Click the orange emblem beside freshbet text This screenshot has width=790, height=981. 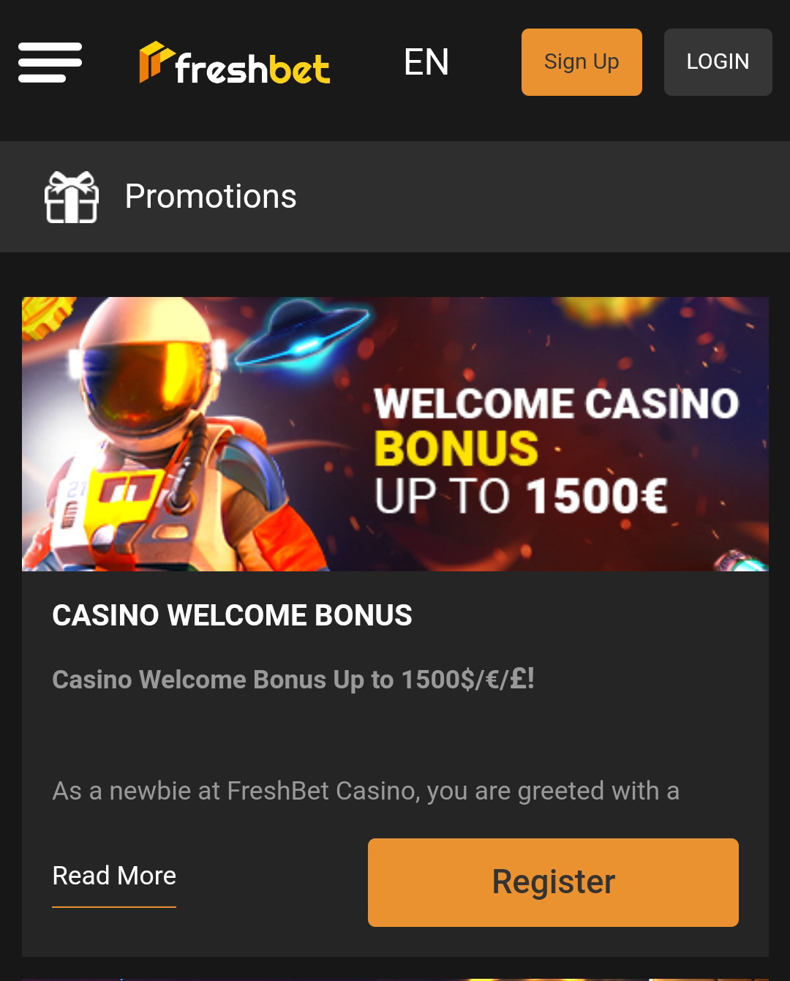tap(156, 61)
